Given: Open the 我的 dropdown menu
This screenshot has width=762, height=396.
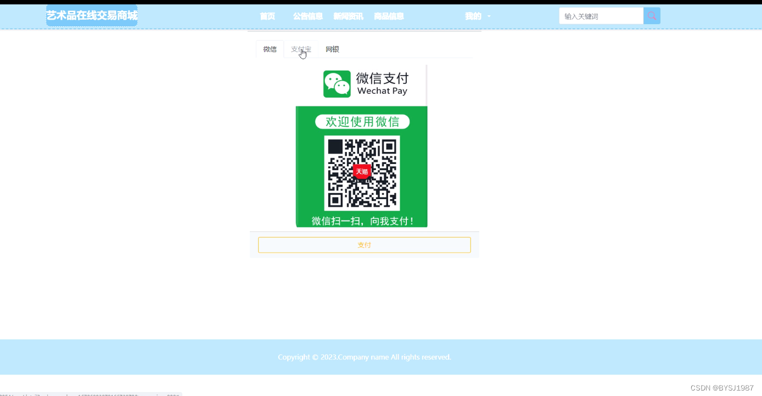Looking at the screenshot, I should point(478,16).
